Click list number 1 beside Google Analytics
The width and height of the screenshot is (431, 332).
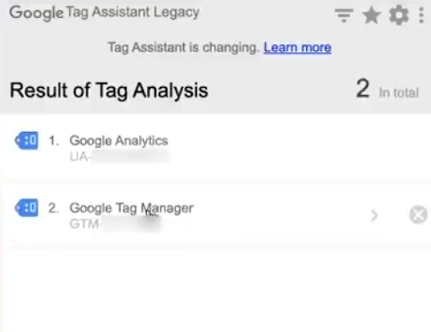tap(54, 141)
